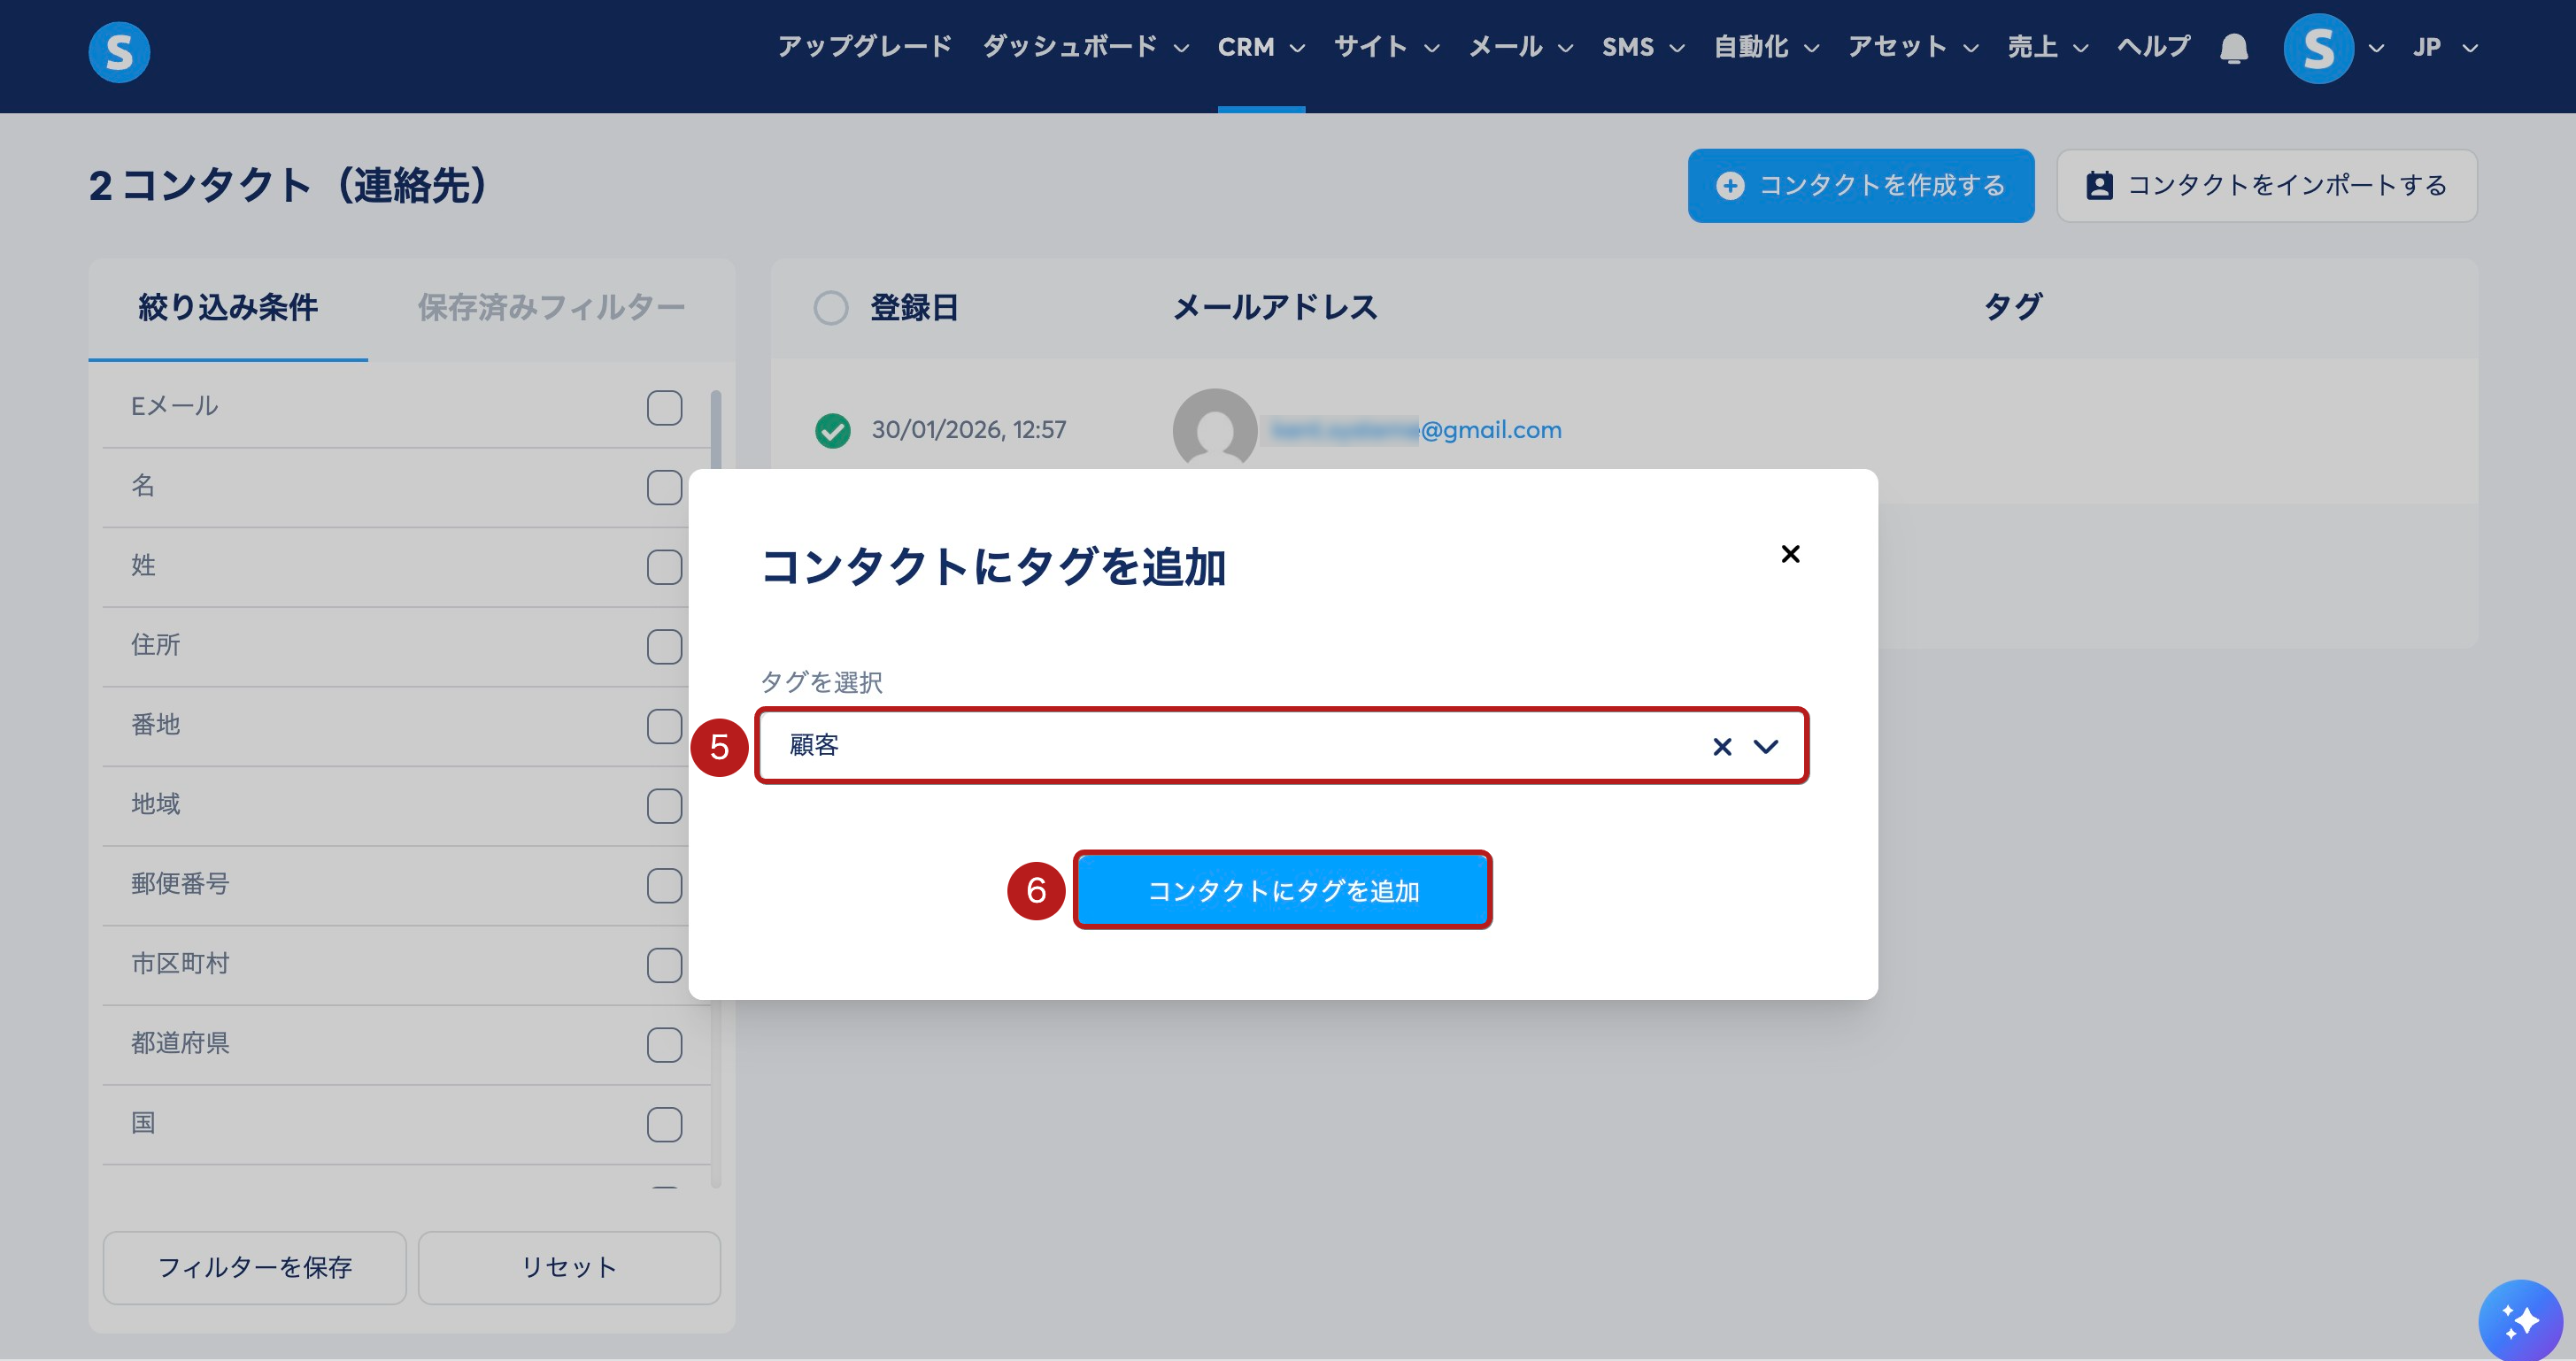Check the Eメール filter checkbox
This screenshot has height=1361, width=2576.
(664, 408)
